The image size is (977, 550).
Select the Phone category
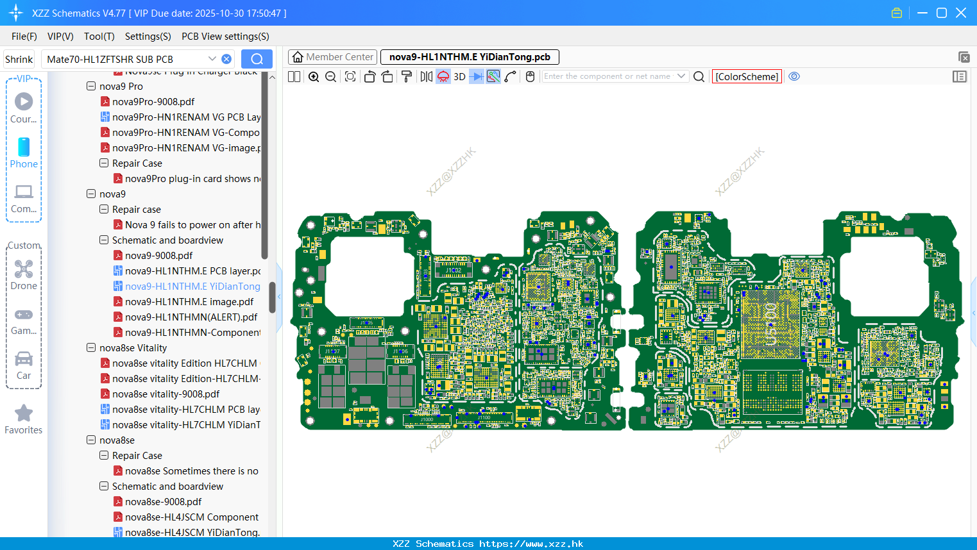coord(24,153)
